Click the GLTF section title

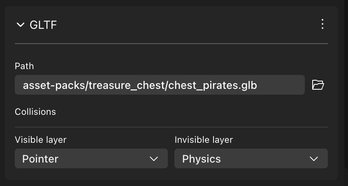tap(43, 25)
